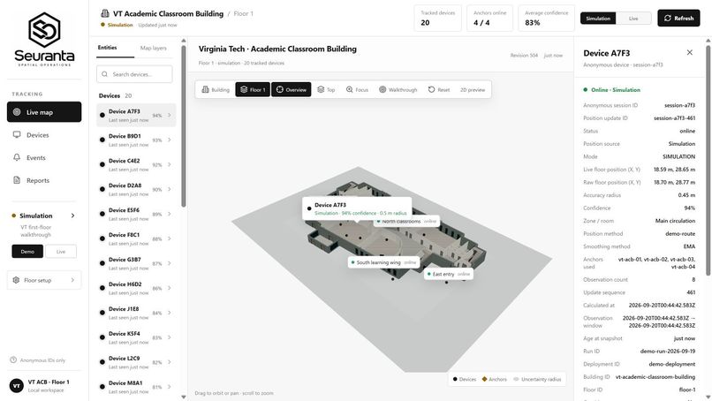Screen dimensions: 712x401
Task: Click the Floor 1 breadcrumb
Action: point(244,13)
